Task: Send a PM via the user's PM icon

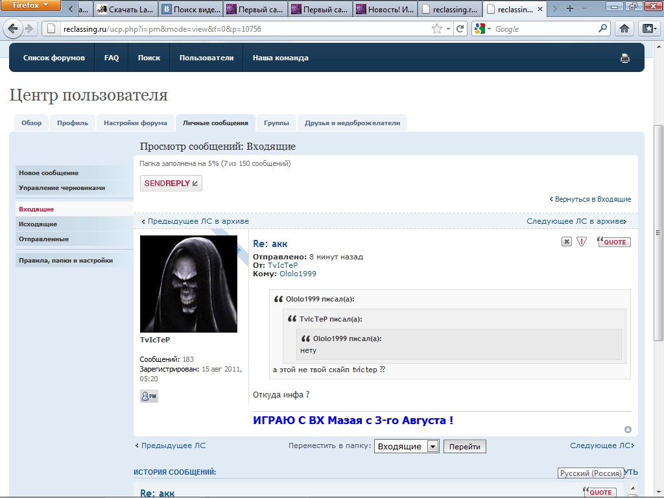Action: tap(148, 396)
